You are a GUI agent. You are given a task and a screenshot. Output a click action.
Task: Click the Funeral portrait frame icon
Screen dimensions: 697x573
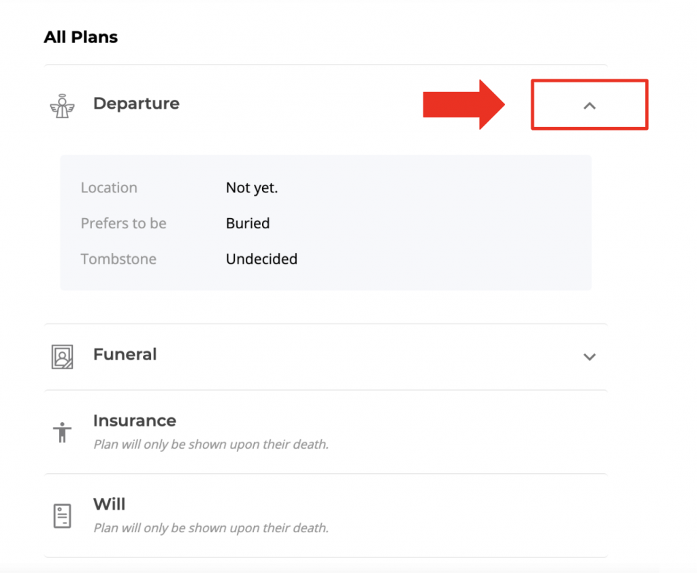click(62, 357)
